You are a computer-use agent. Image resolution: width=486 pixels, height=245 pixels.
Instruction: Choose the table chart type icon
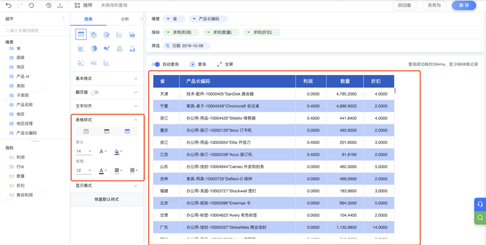point(81,35)
